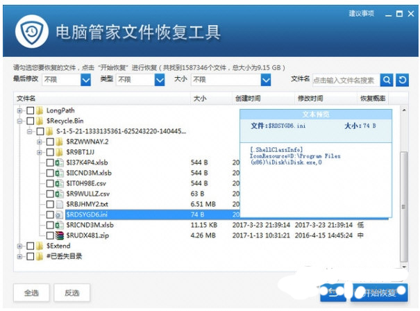This screenshot has width=420, height=311.
Task: Click the refresh icon beside search
Action: [x=402, y=81]
